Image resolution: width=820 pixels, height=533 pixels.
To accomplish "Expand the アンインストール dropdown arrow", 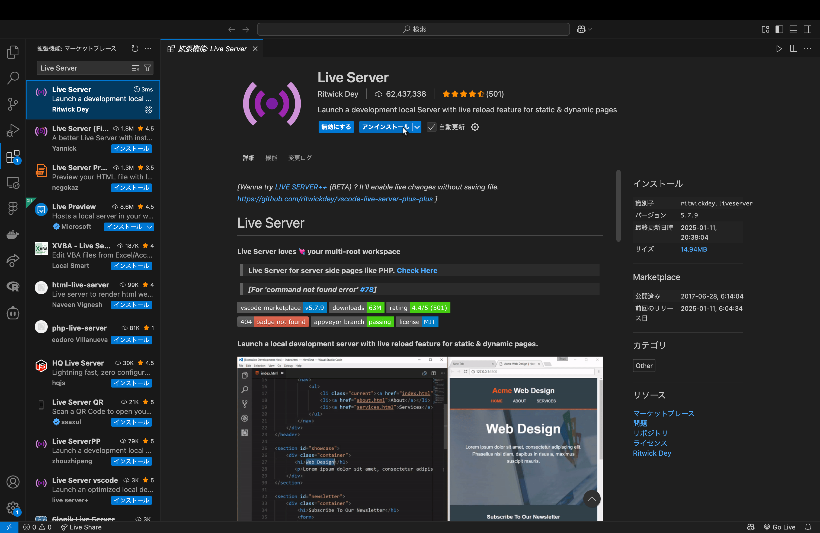I will tap(417, 127).
